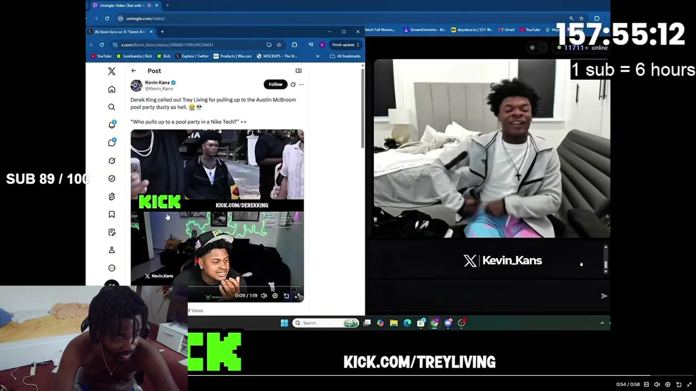696x391 pixels.
Task: Open the Products Wix.com bookmark
Action: point(233,56)
